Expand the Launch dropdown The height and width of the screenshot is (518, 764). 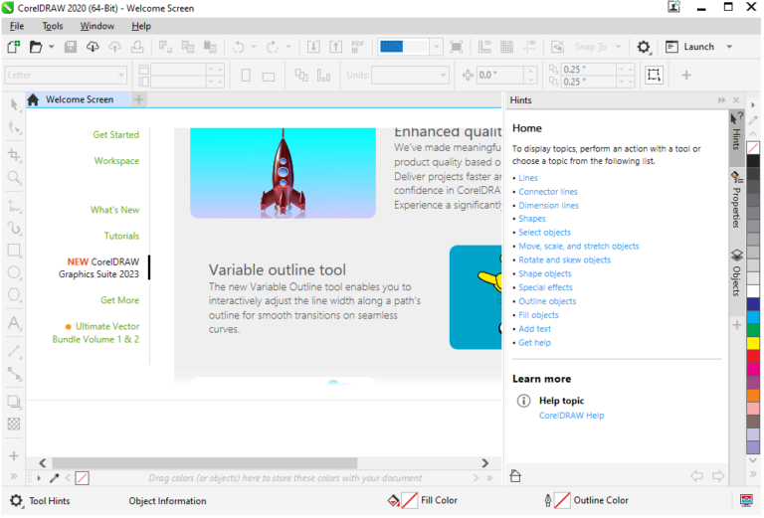[x=729, y=47]
